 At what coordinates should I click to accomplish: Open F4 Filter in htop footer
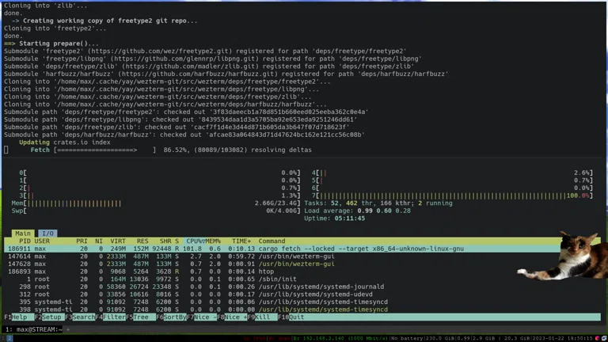click(115, 317)
